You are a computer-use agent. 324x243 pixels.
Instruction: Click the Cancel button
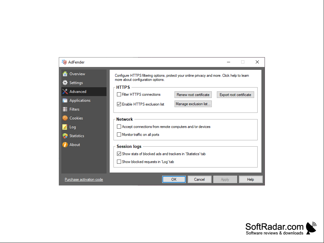click(x=199, y=179)
